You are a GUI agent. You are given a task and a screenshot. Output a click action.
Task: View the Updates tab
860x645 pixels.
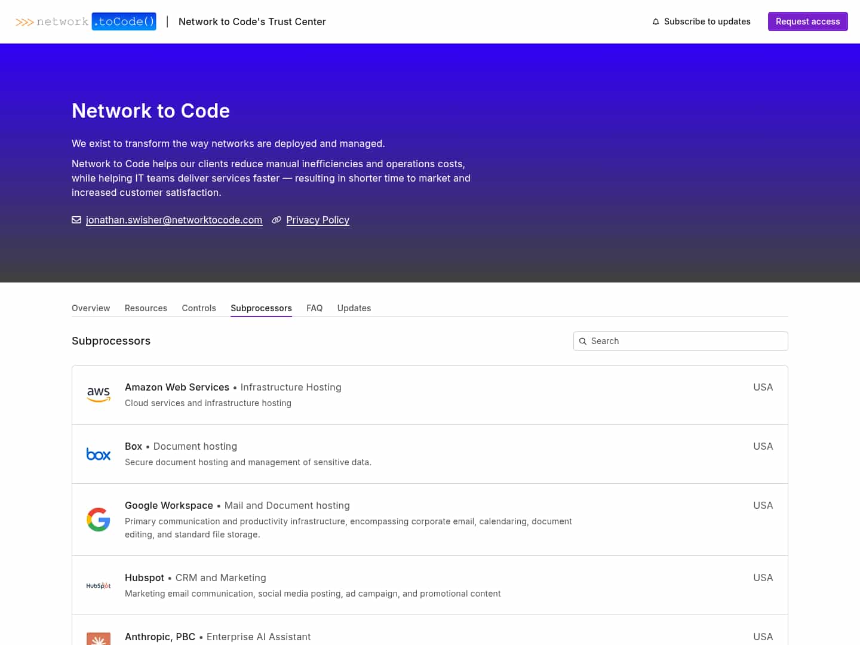click(354, 308)
